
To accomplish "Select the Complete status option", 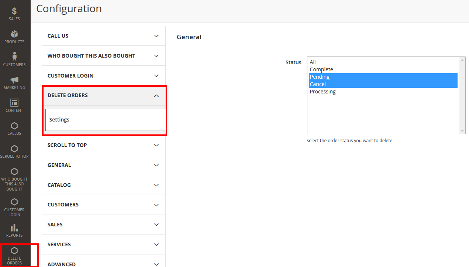I will pyautogui.click(x=321, y=69).
